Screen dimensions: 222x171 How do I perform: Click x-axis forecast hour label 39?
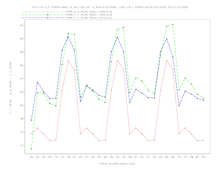tap(111, 157)
